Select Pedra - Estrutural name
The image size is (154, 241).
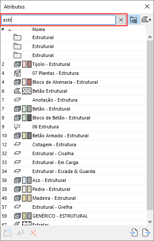point(51,189)
